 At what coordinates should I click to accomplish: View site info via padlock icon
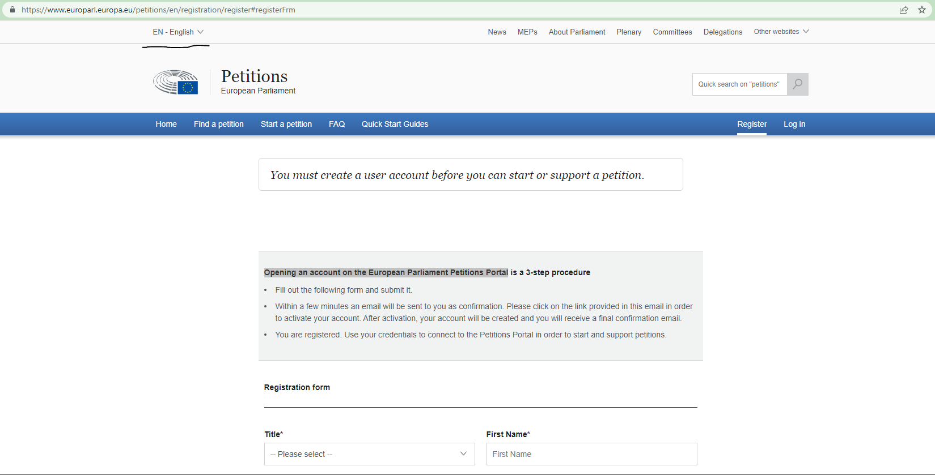coord(12,10)
